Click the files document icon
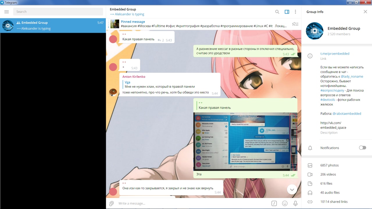372x209 pixels. [310, 183]
